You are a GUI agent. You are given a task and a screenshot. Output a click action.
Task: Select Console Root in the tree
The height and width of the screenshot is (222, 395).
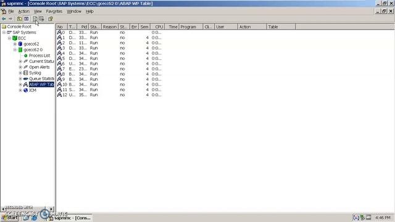[19, 27]
